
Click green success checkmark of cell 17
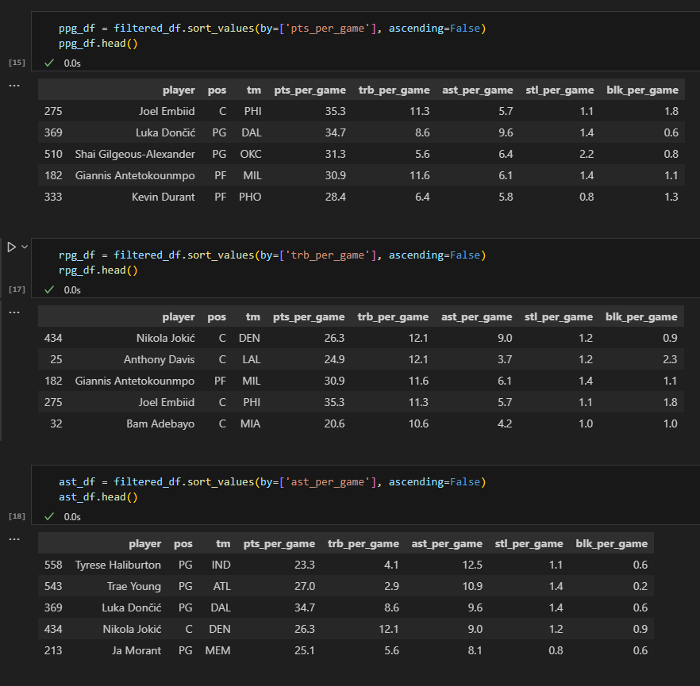pos(49,290)
